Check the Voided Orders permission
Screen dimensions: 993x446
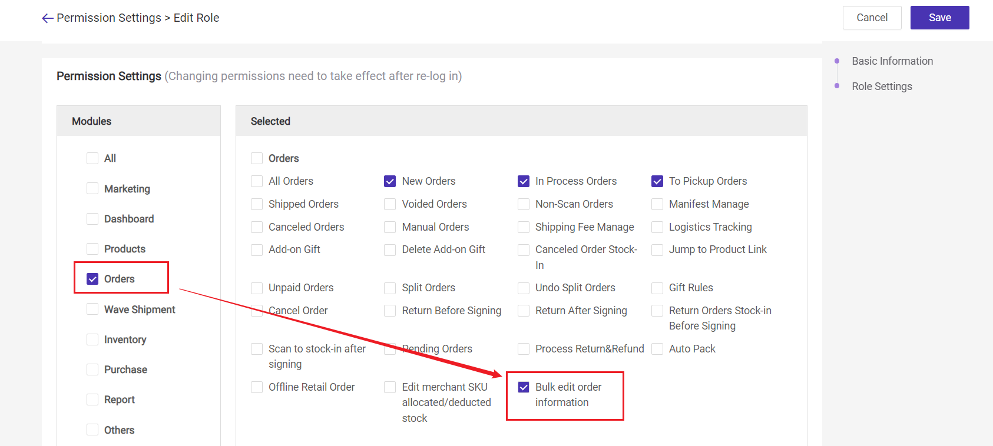pyautogui.click(x=390, y=204)
